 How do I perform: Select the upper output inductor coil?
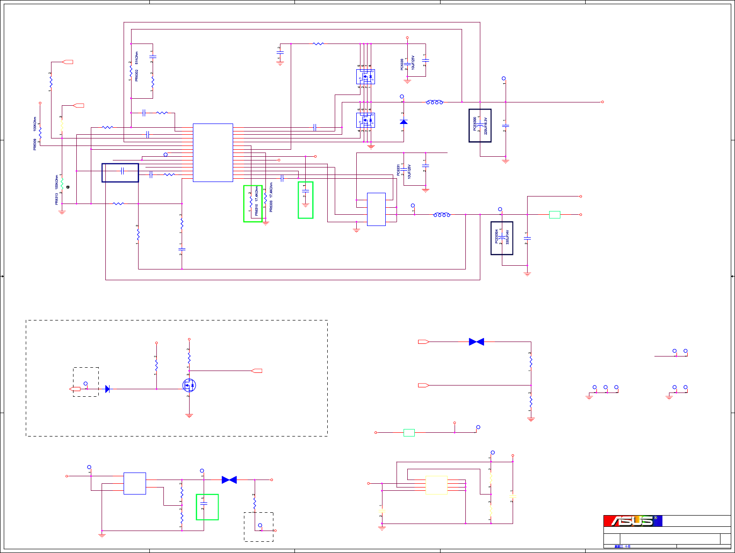pyautogui.click(x=434, y=102)
